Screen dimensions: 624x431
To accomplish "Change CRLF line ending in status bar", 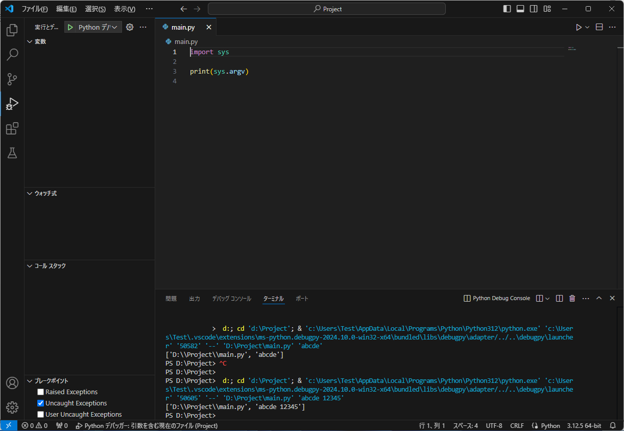I will tap(517, 425).
